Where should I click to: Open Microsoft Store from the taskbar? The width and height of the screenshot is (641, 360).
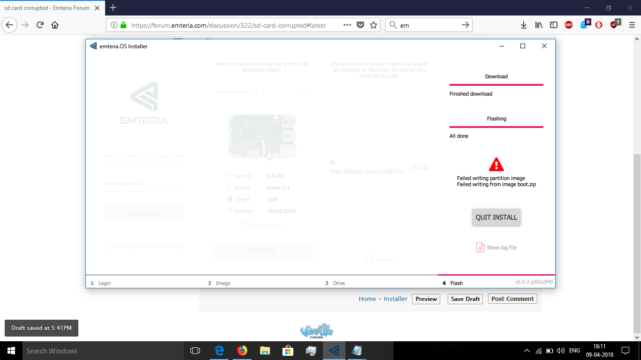(288, 351)
